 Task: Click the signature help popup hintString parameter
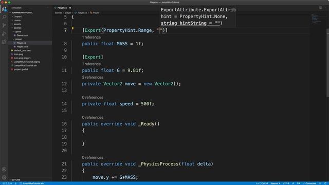(x=190, y=23)
